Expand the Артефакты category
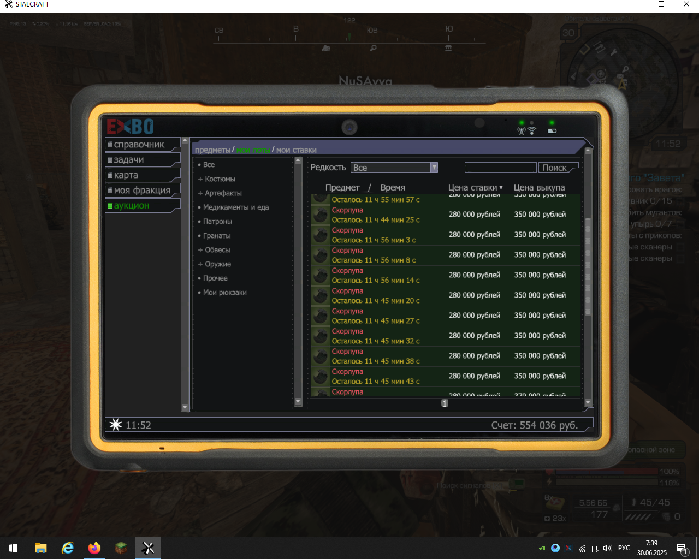Viewport: 699px width, 559px height. 220,193
